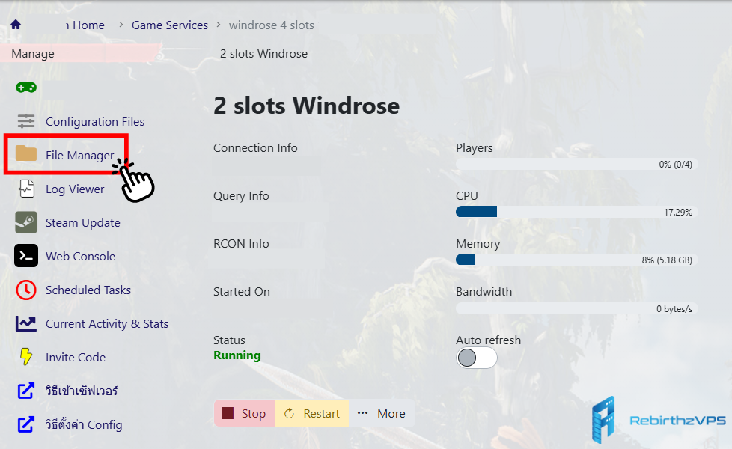Click the green gamepad icon

click(x=26, y=88)
